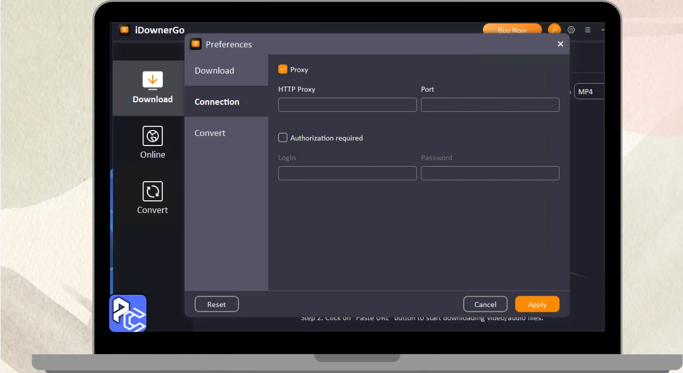Uncheck the Proxy checkbox
This screenshot has height=373, width=683.
283,69
